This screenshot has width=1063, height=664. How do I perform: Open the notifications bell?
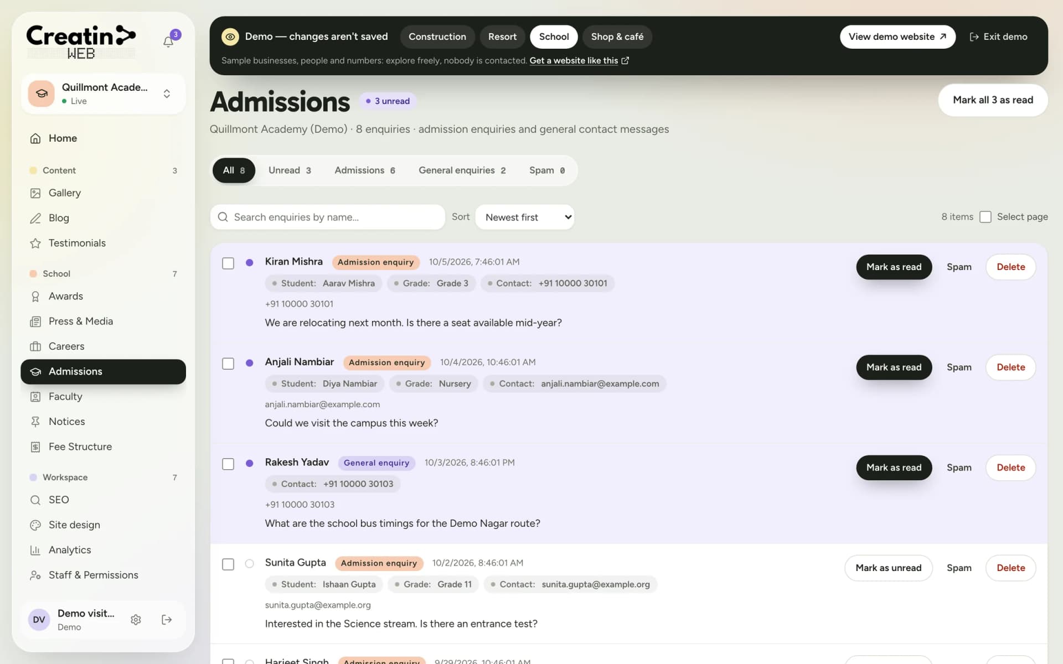[x=168, y=41]
